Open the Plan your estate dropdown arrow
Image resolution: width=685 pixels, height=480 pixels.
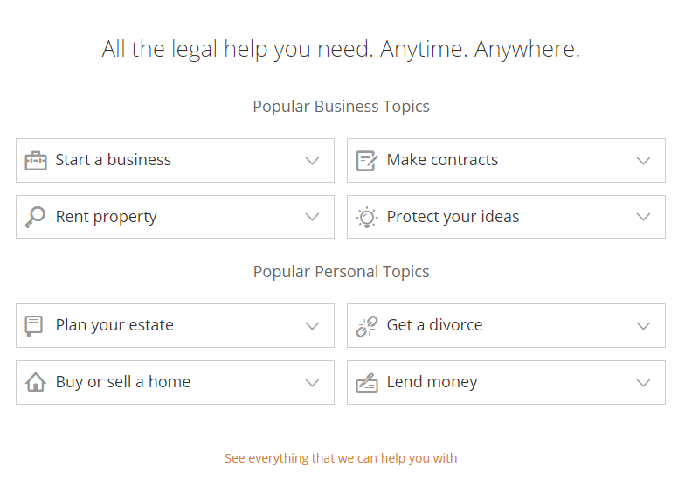[312, 326]
